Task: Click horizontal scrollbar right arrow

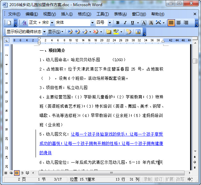Action: 189,173
